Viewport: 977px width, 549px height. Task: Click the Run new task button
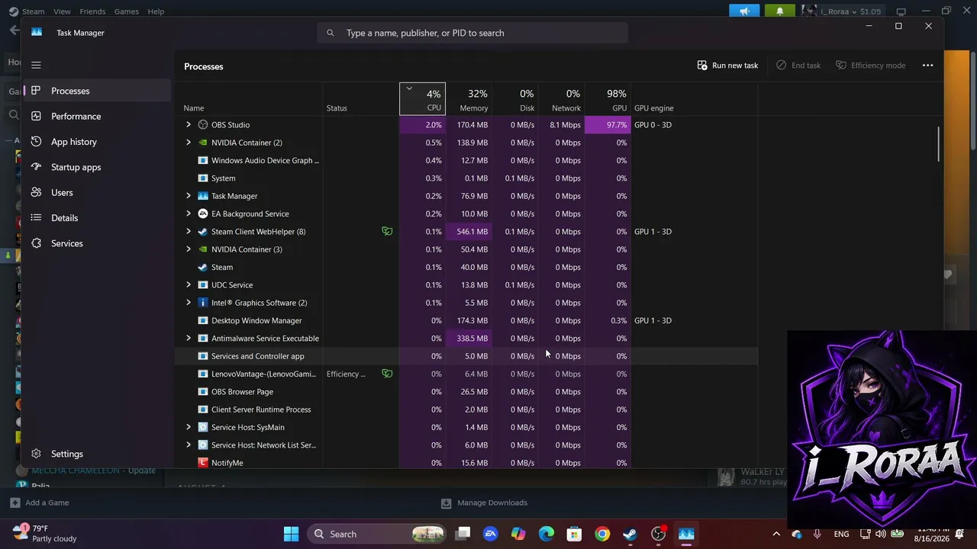point(727,66)
